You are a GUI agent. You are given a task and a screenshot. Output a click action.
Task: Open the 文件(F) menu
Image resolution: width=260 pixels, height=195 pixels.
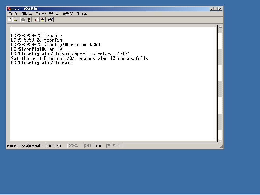13,14
